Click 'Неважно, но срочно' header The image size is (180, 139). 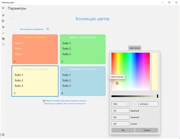click(x=35, y=69)
